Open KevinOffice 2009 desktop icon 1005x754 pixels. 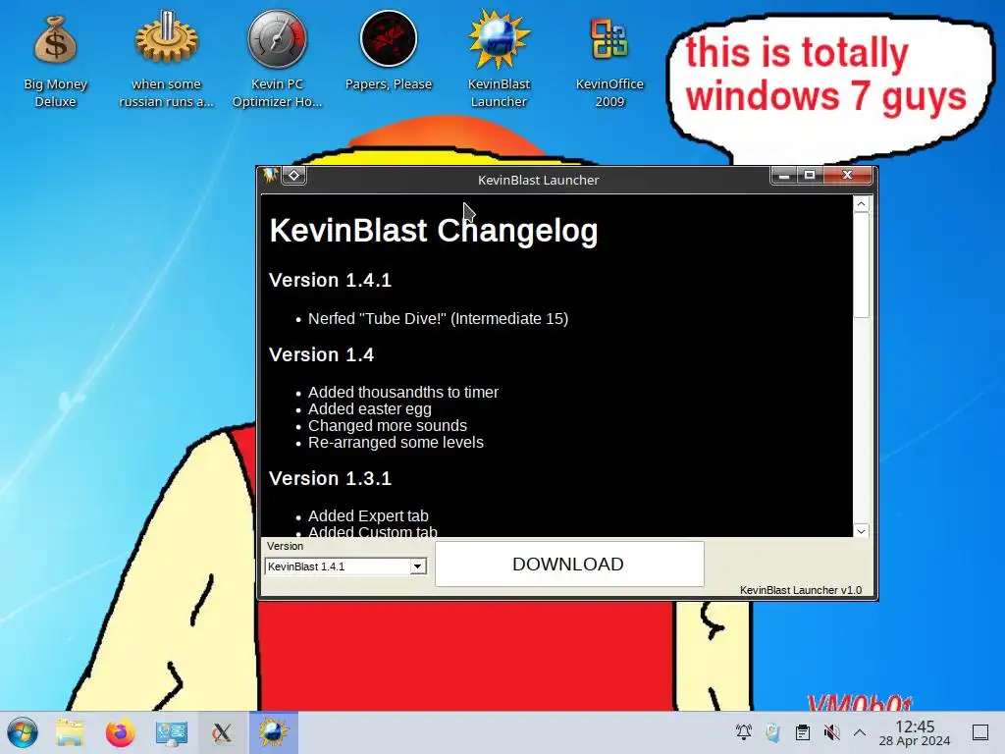click(608, 61)
